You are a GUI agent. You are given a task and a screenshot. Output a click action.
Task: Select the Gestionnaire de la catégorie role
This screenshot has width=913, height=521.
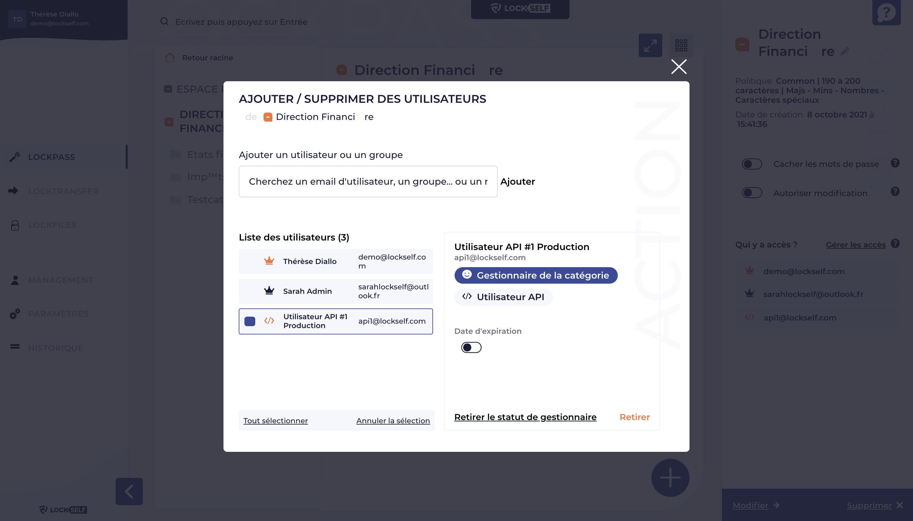536,275
